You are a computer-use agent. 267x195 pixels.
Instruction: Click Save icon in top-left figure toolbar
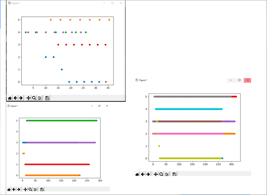pos(47,98)
